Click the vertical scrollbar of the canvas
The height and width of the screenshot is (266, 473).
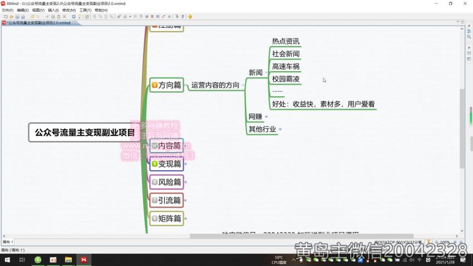click(x=462, y=128)
